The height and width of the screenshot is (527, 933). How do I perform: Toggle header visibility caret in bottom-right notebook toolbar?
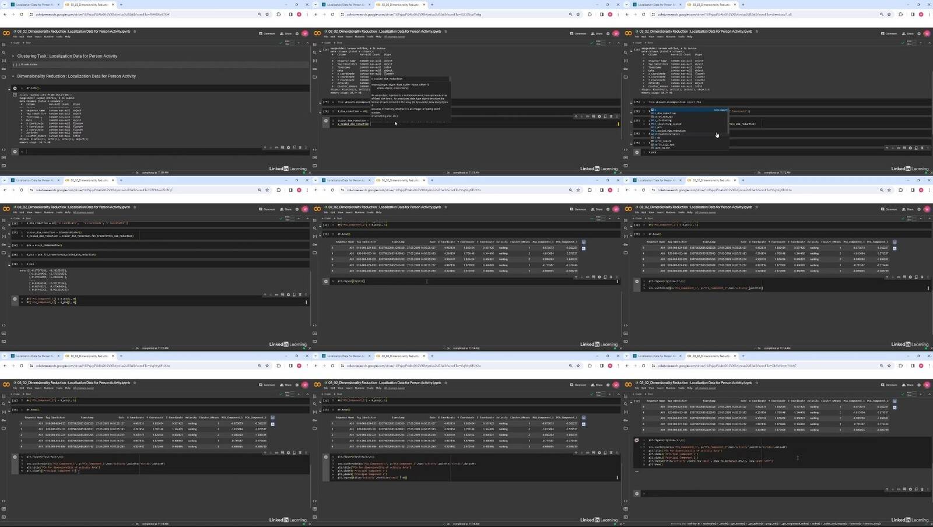point(930,394)
